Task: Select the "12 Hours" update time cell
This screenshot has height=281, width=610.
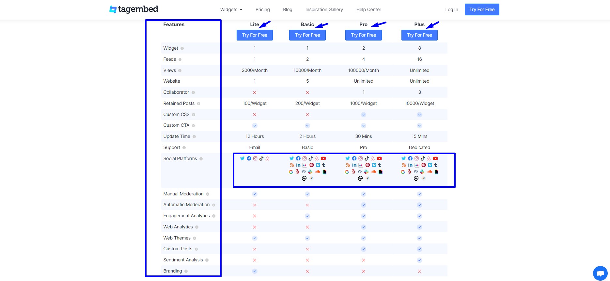Action: (x=255, y=136)
